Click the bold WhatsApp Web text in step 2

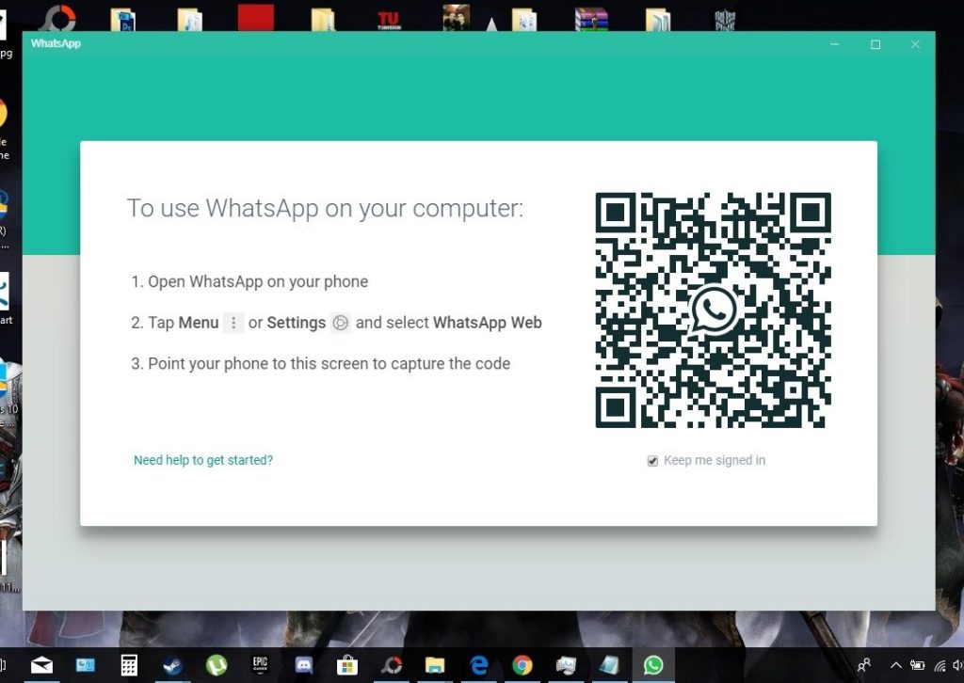tap(487, 323)
